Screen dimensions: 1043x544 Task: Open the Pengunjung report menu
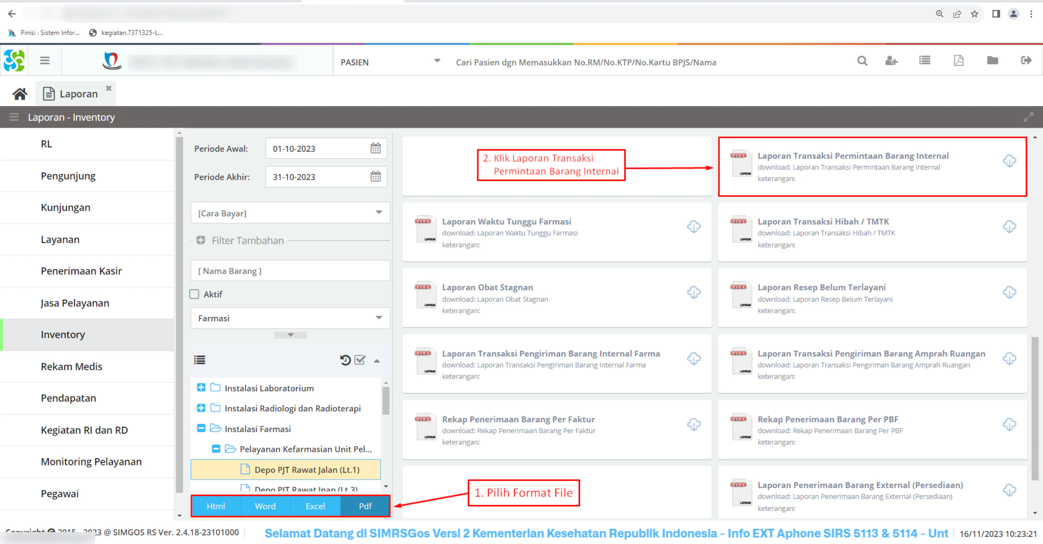[x=87, y=176]
